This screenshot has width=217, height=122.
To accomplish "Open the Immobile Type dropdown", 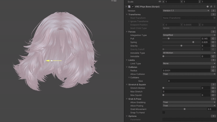I will tap(189, 53).
